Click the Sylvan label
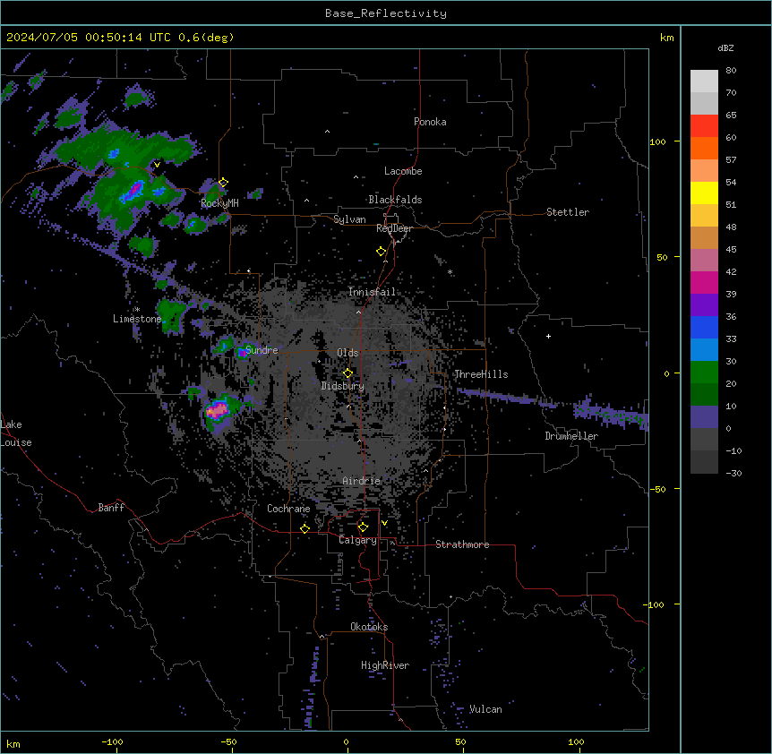 click(x=349, y=219)
